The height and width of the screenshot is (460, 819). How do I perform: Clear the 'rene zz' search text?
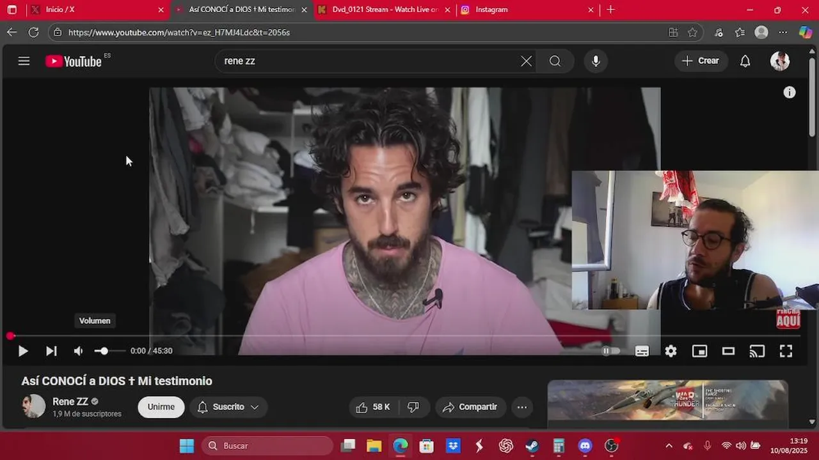[526, 61]
